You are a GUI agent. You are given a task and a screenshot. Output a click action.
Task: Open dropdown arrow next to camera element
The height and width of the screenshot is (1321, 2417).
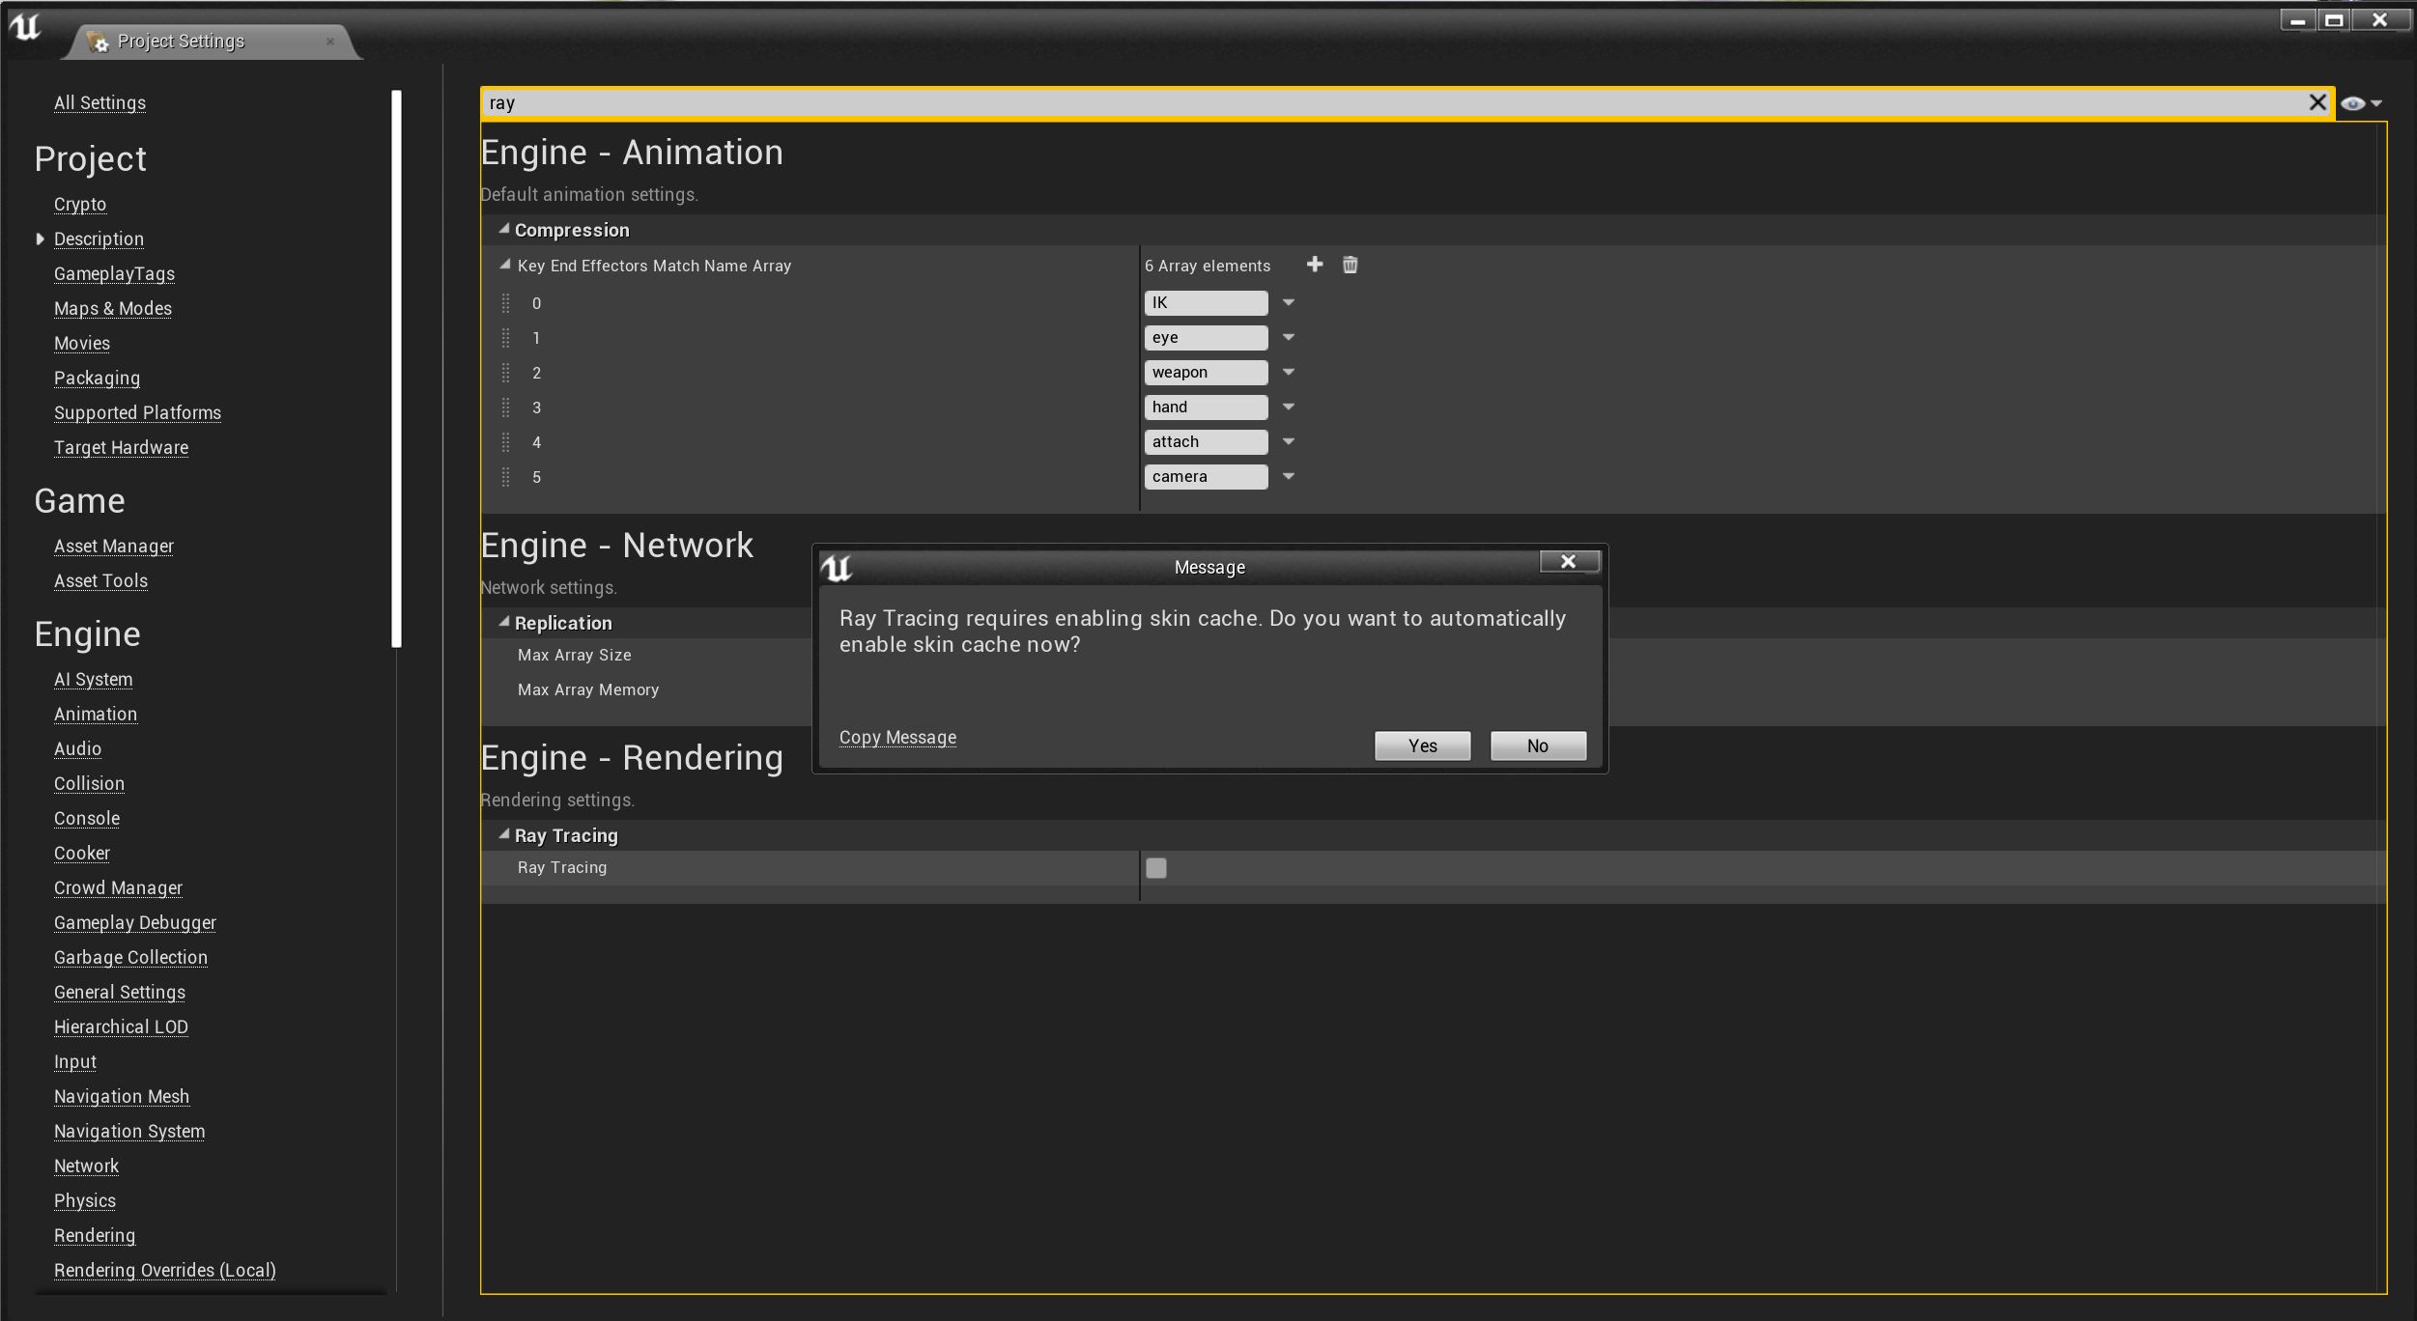(x=1288, y=477)
